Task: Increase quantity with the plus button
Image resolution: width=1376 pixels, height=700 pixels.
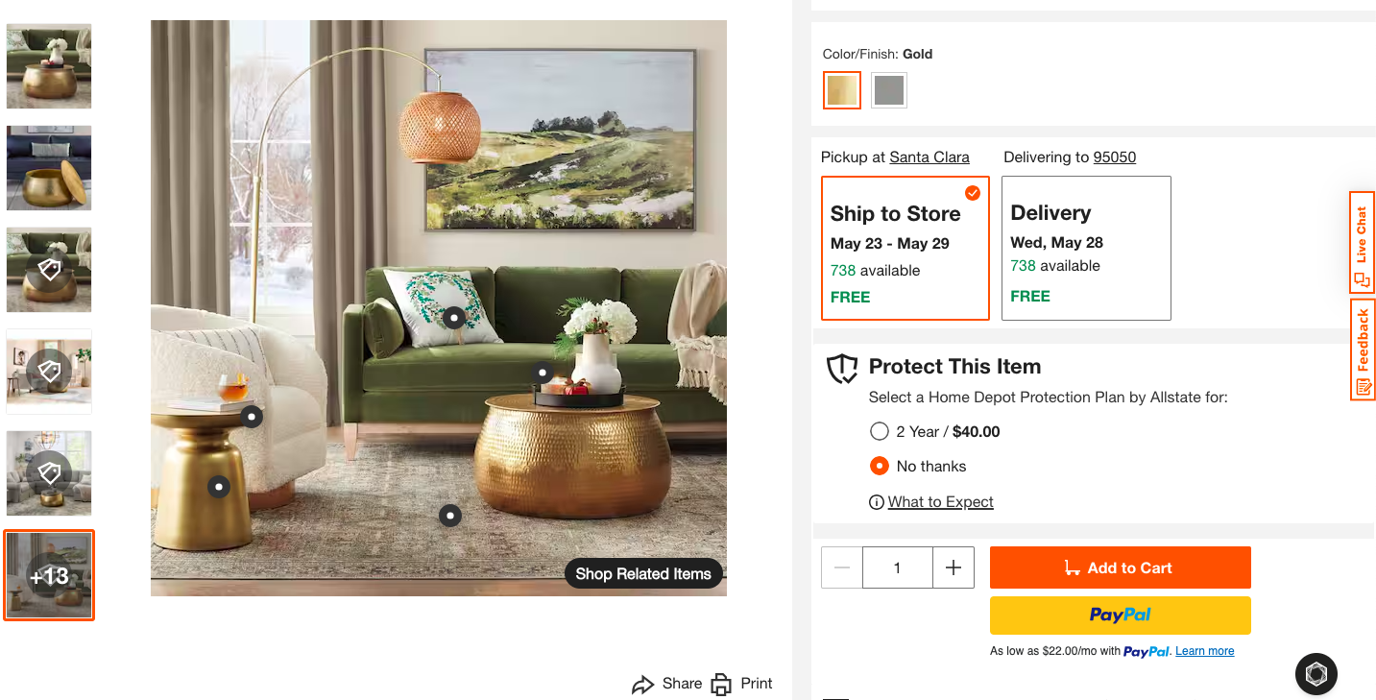Action: coord(954,567)
